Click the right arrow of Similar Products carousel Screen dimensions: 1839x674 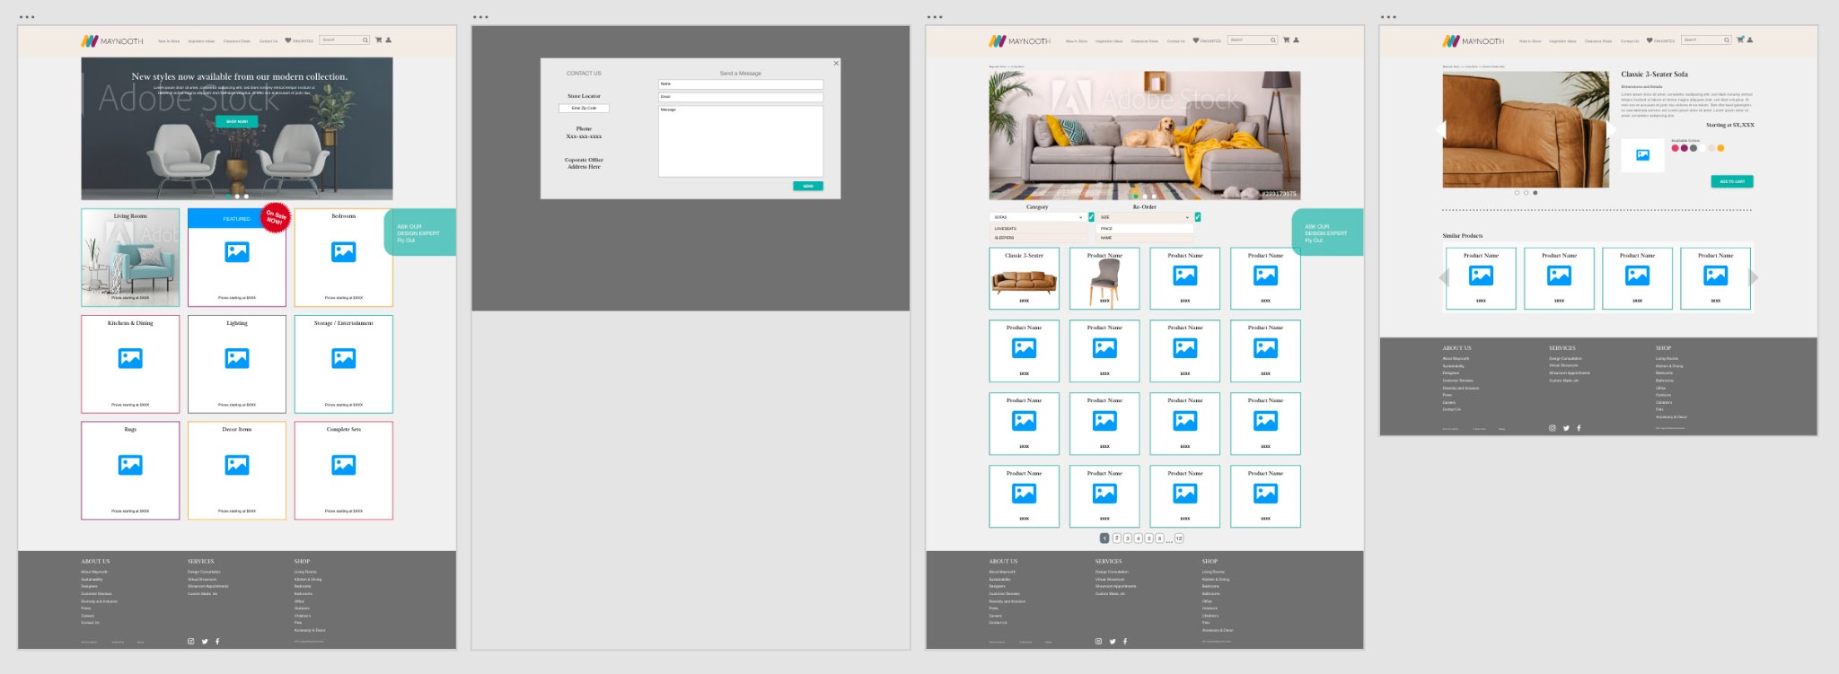1754,278
